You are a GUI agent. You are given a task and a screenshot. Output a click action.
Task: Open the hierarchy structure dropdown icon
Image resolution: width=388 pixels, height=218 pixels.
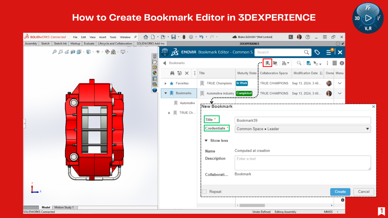click(x=285, y=63)
